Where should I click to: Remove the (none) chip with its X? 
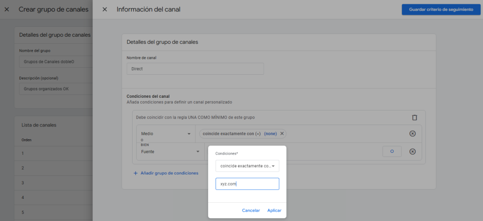click(282, 134)
